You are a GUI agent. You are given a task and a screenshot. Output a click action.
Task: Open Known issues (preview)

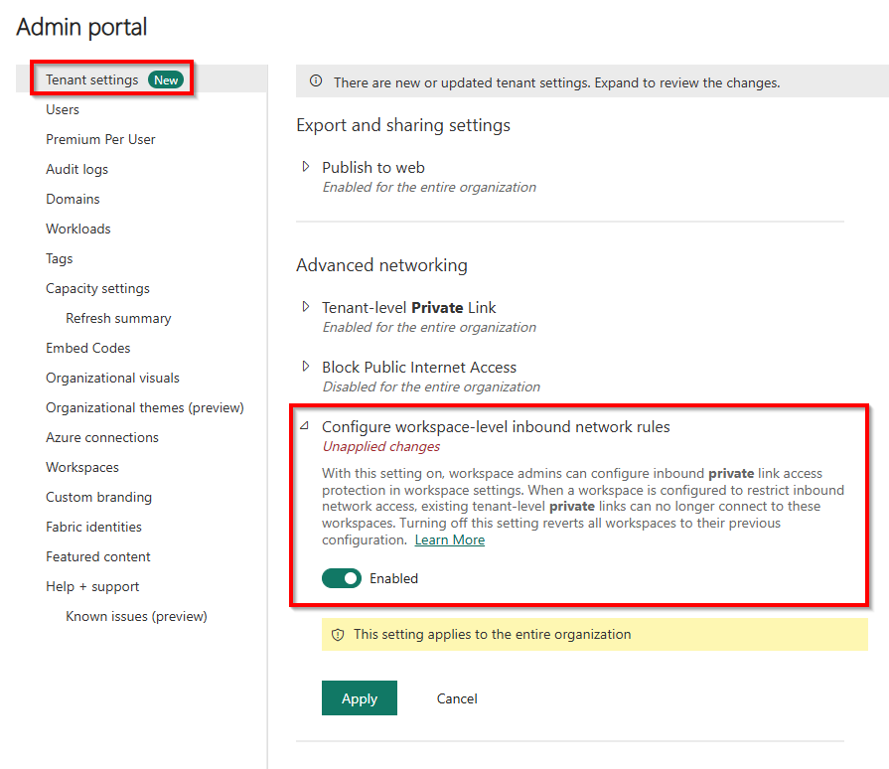[137, 616]
